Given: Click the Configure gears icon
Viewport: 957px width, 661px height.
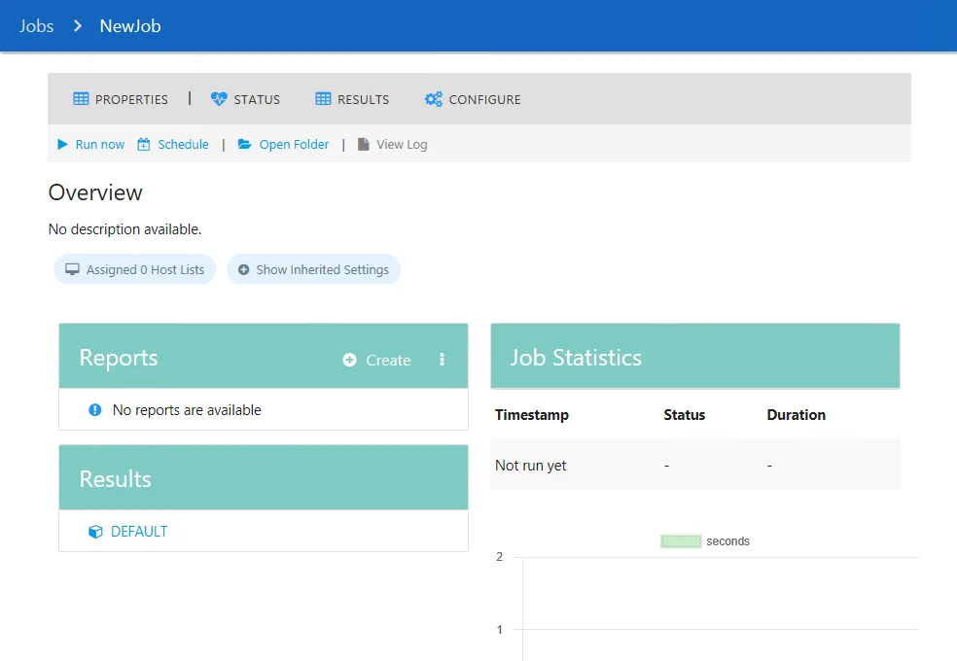Looking at the screenshot, I should tap(434, 99).
